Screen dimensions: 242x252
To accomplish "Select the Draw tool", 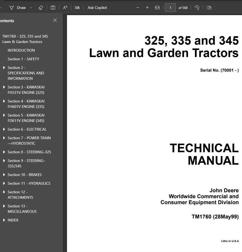I will [x=18, y=8].
